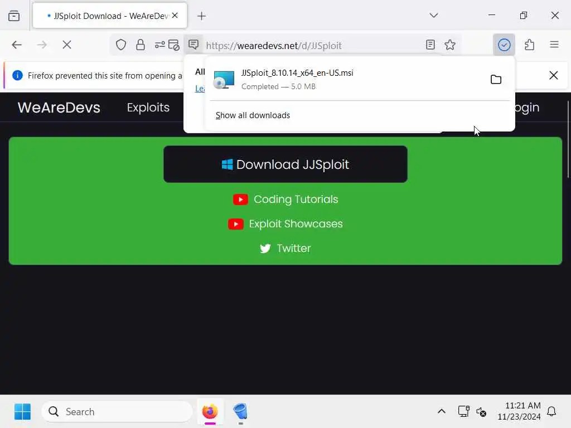Click the blue info icon in notification
This screenshot has width=571, height=428.
pyautogui.click(x=17, y=75)
